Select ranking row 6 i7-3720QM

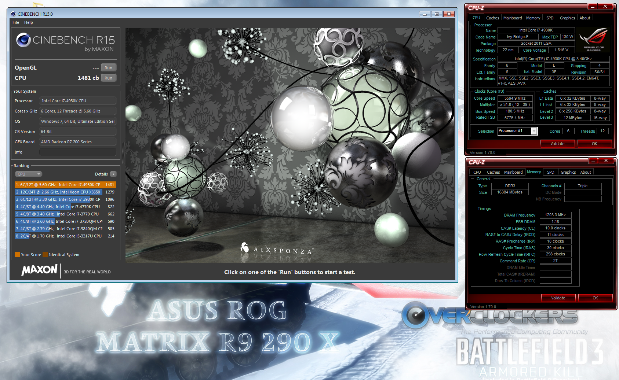coord(65,221)
